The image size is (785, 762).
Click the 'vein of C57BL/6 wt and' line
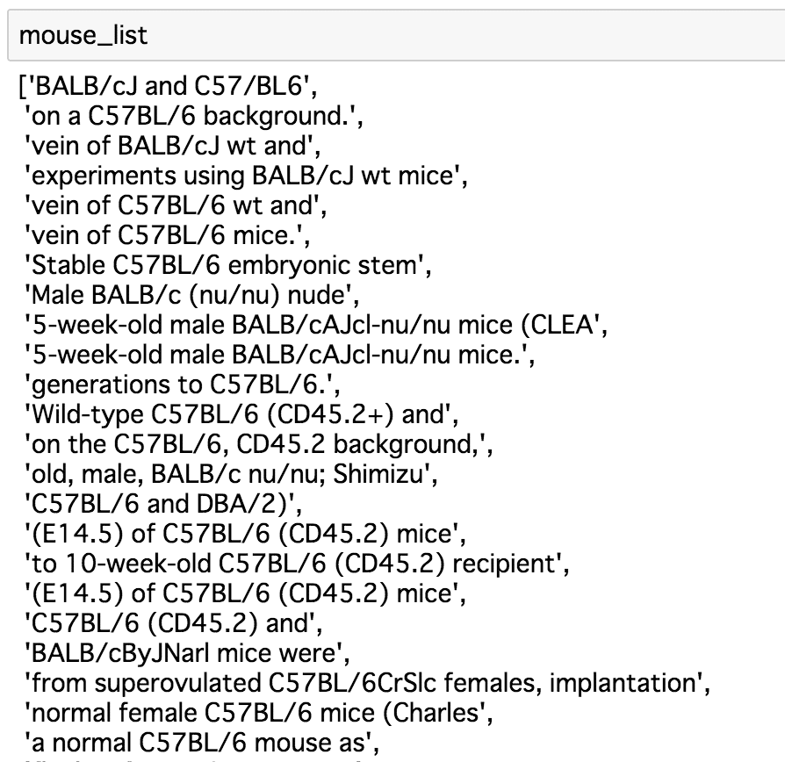(x=176, y=205)
